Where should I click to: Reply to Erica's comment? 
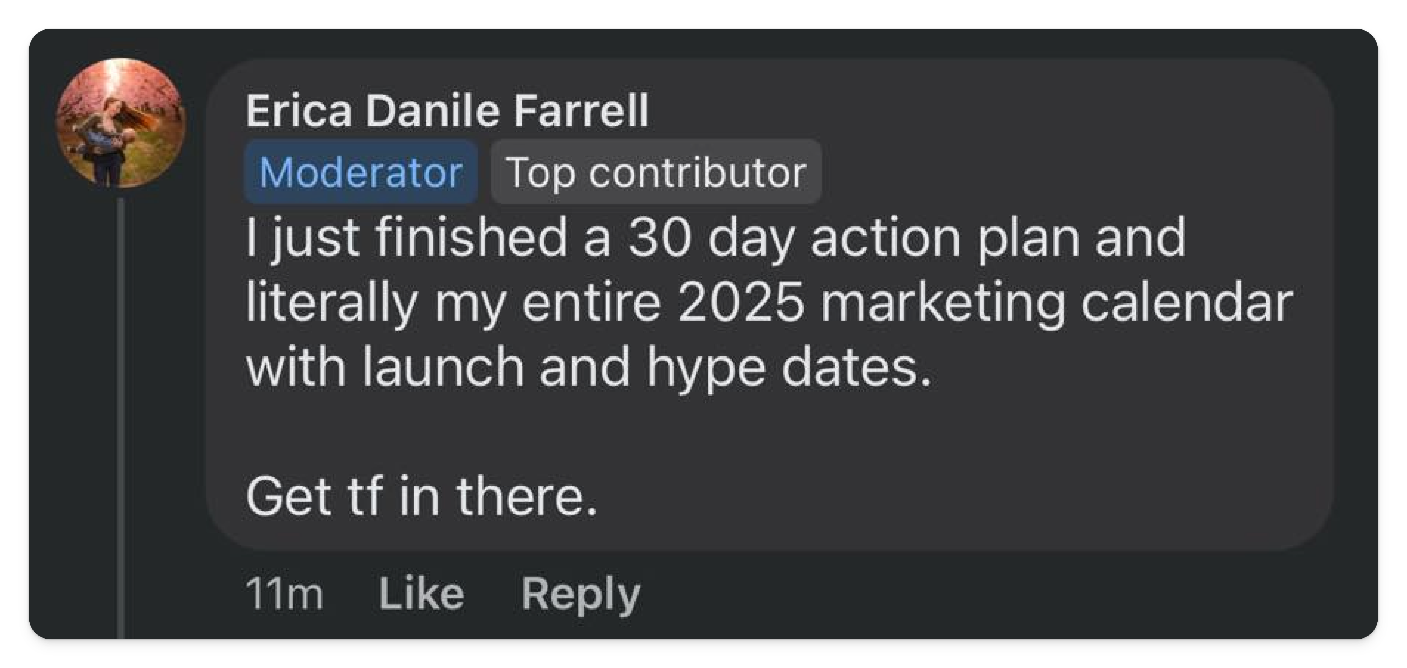pos(581,593)
